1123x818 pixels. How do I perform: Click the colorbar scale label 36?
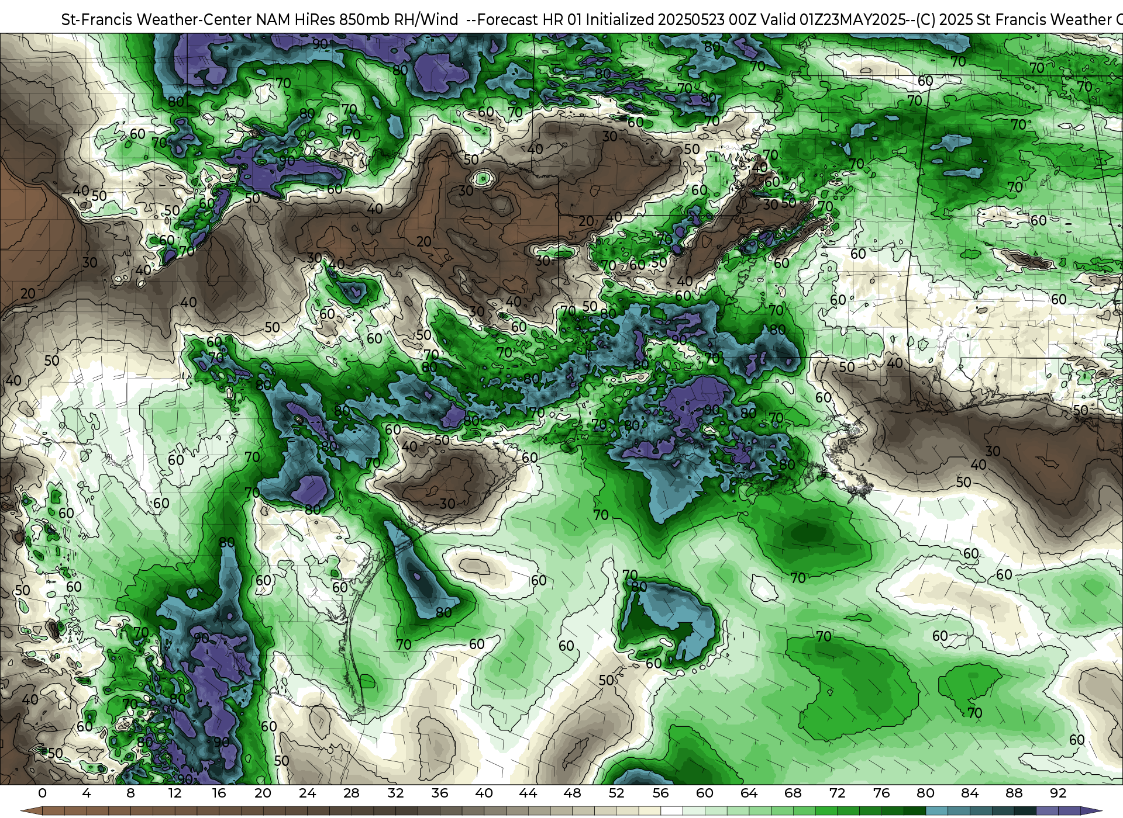pyautogui.click(x=440, y=793)
